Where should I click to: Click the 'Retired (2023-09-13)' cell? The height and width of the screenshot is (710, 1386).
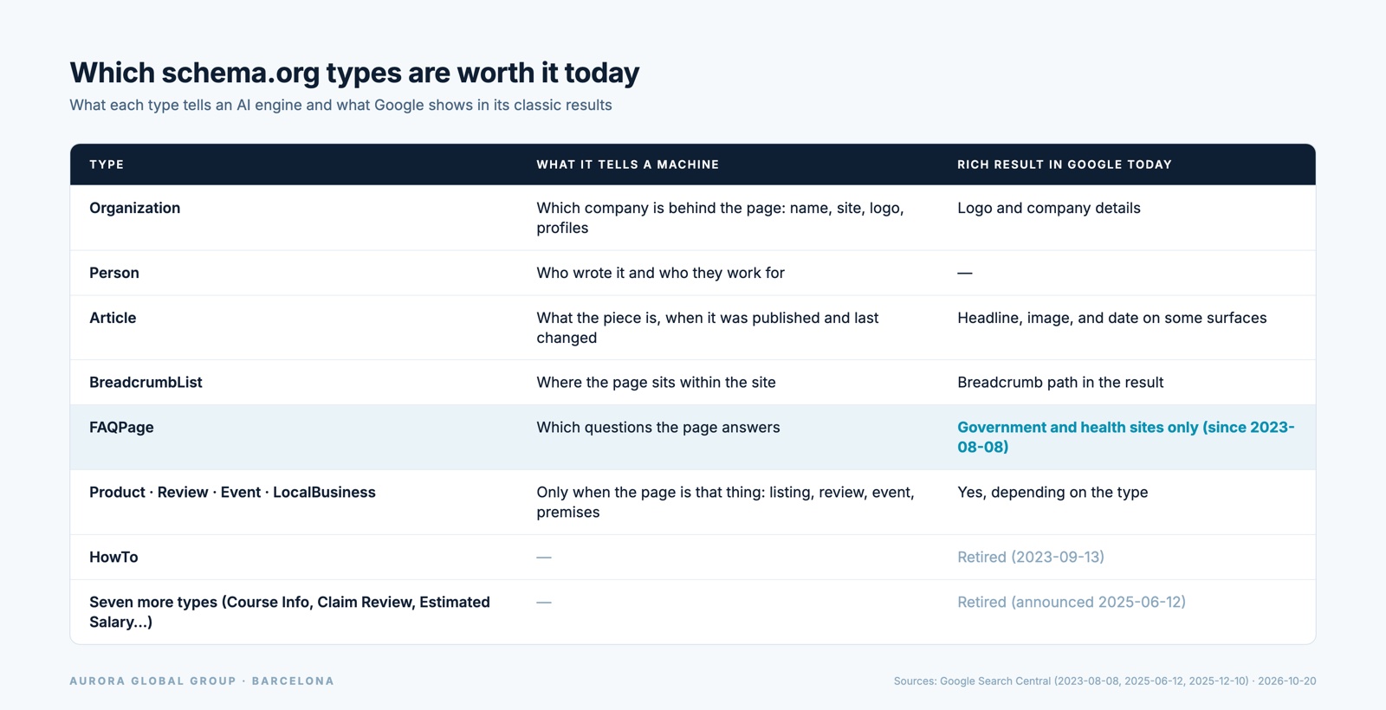[1031, 557]
